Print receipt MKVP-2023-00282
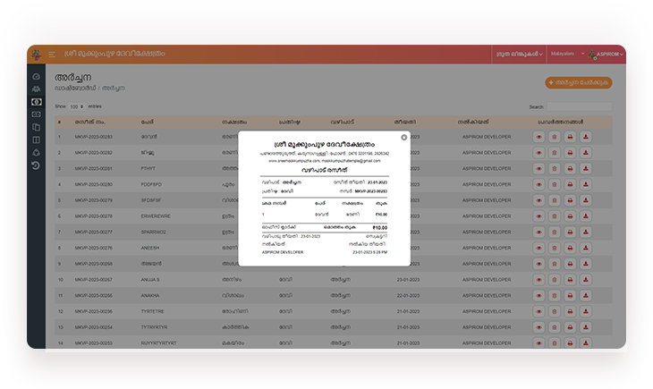This screenshot has width=653, height=389. tap(570, 153)
